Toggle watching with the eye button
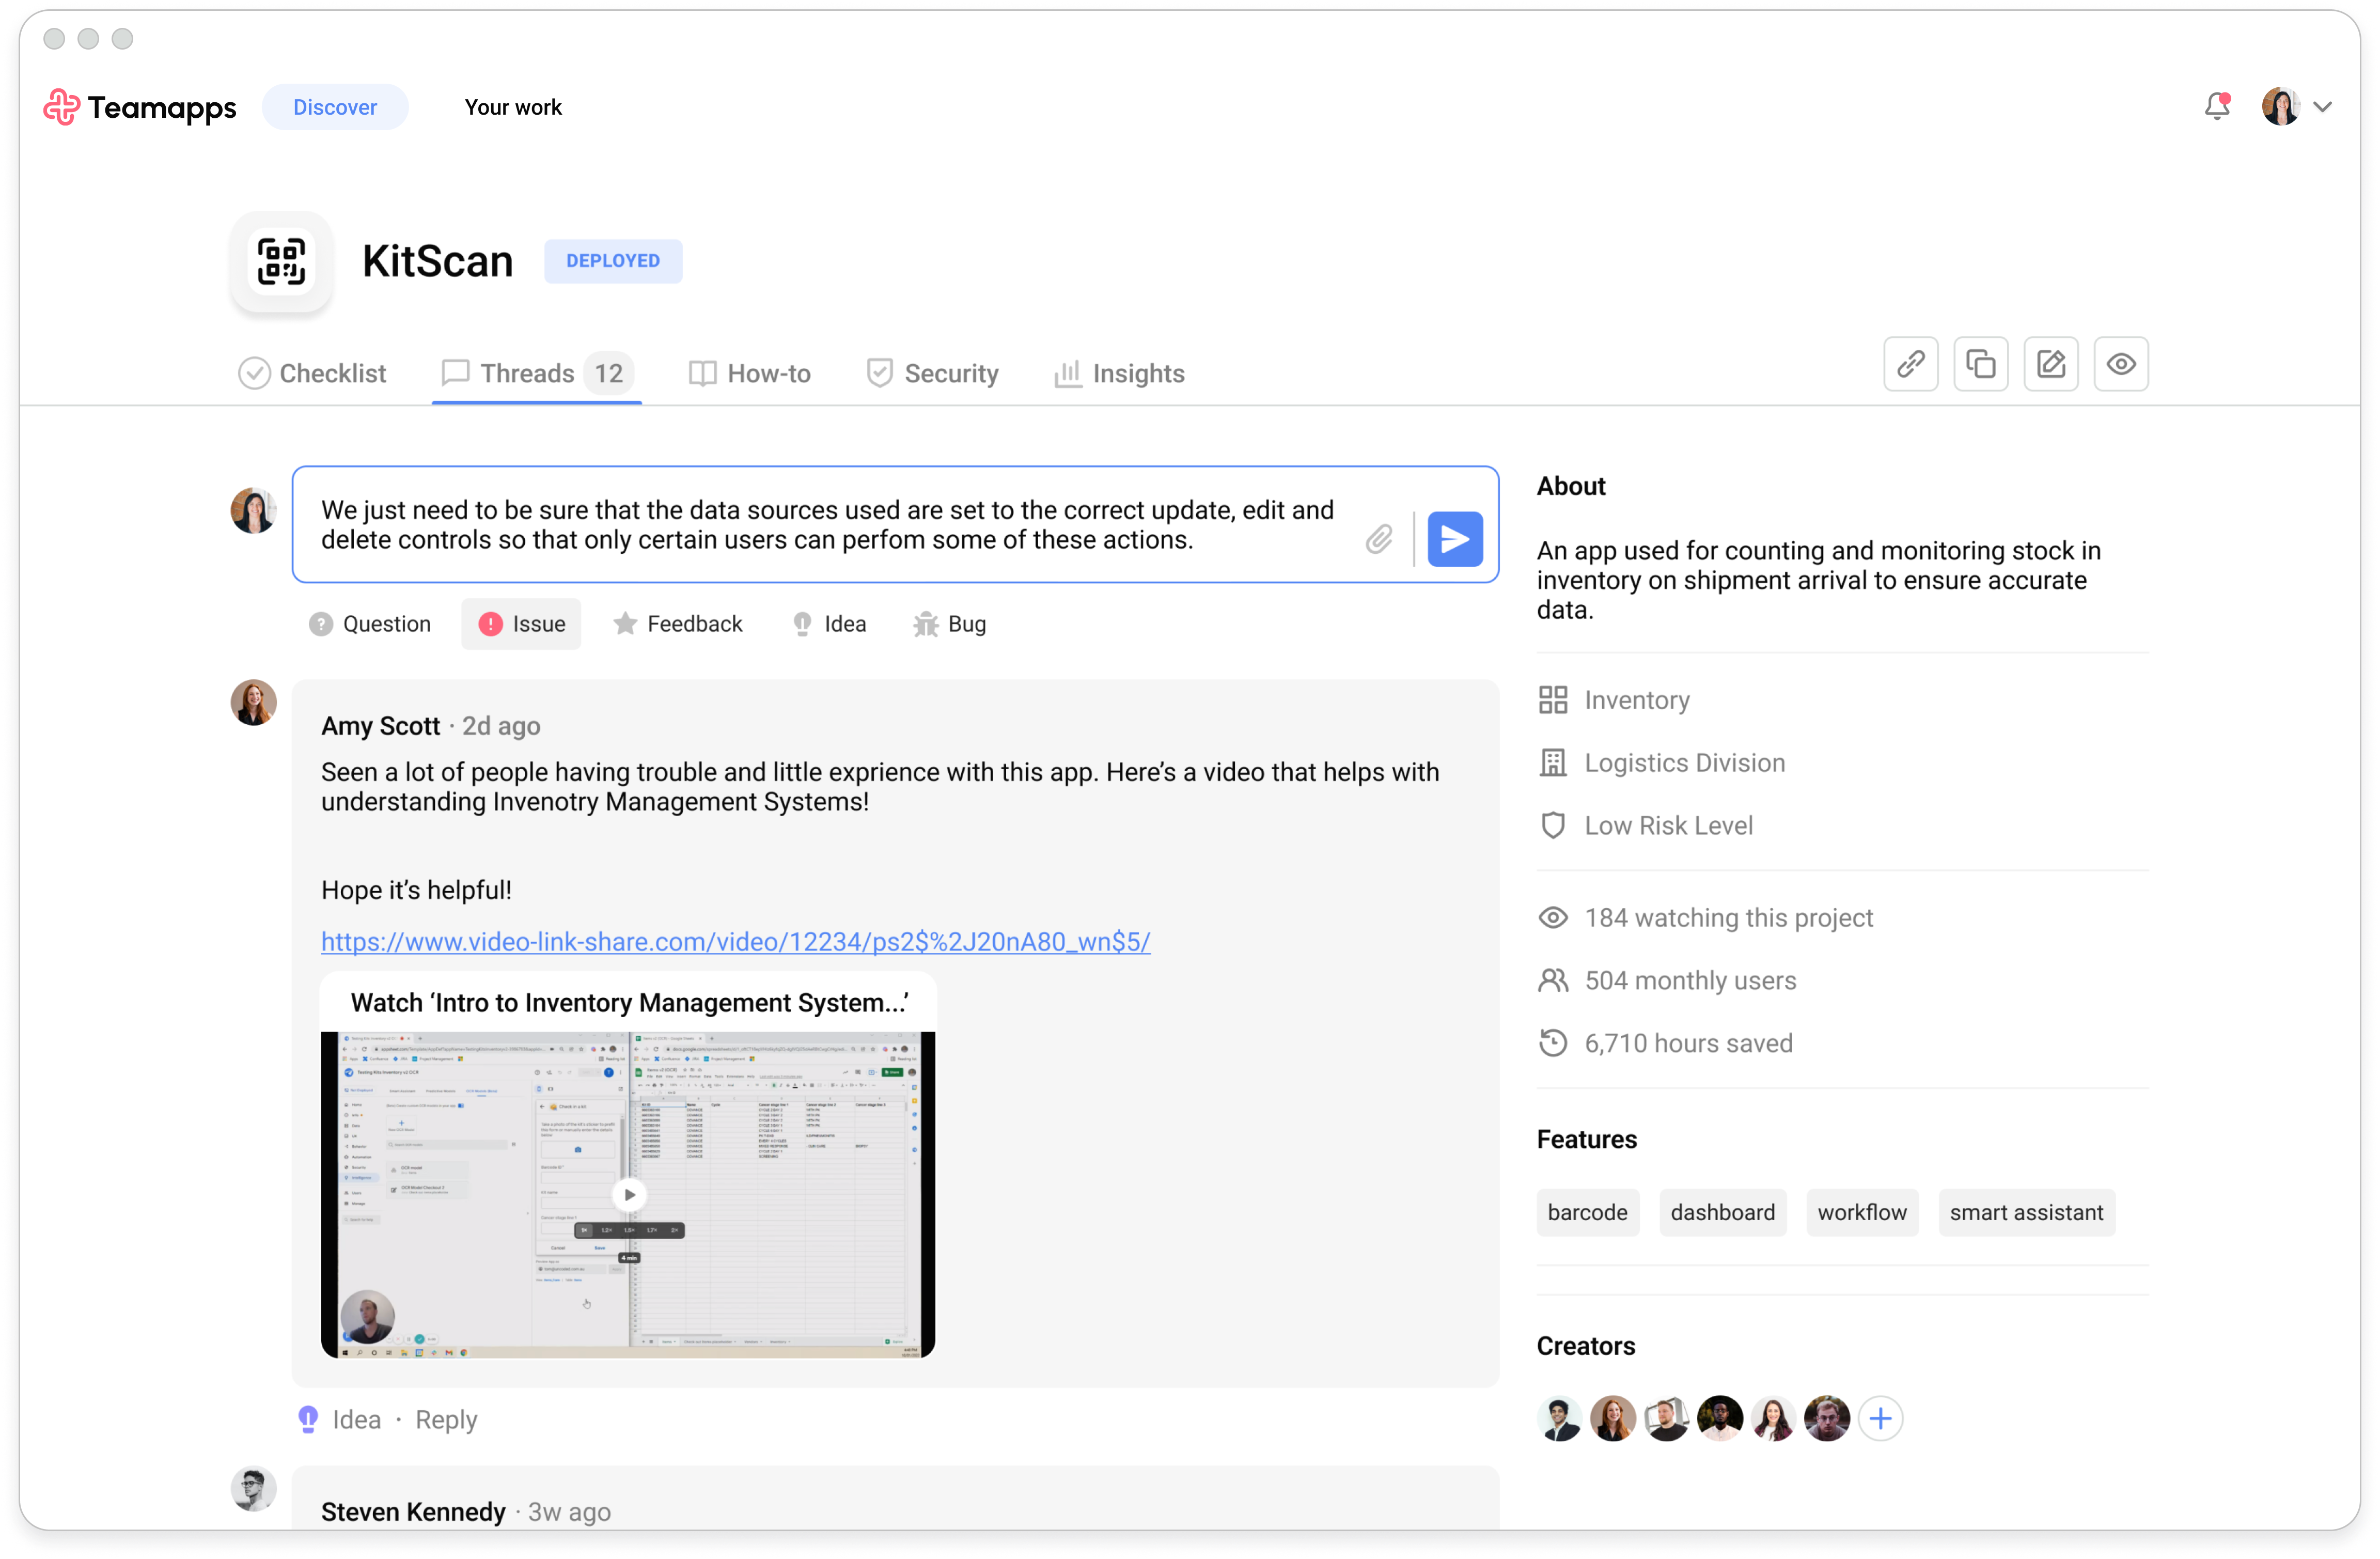Screen dimensions: 2380x1559 [x=2120, y=364]
